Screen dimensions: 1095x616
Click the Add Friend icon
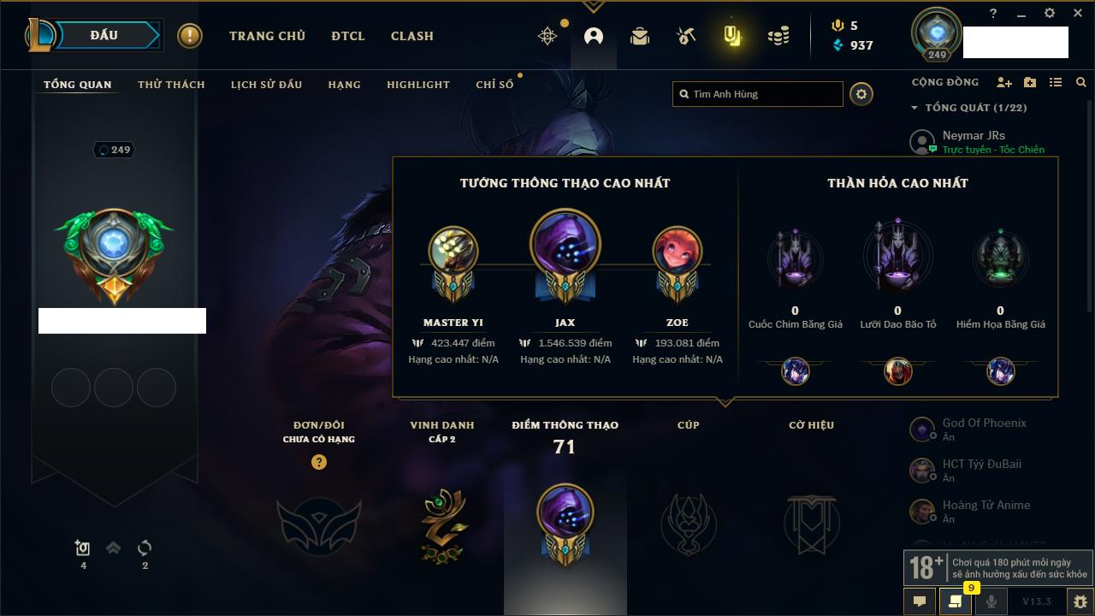click(1004, 82)
